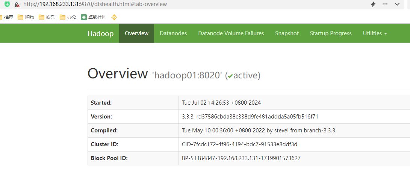The height and width of the screenshot is (171, 410).
Task: Click the Version: row label
Action: tap(101, 117)
